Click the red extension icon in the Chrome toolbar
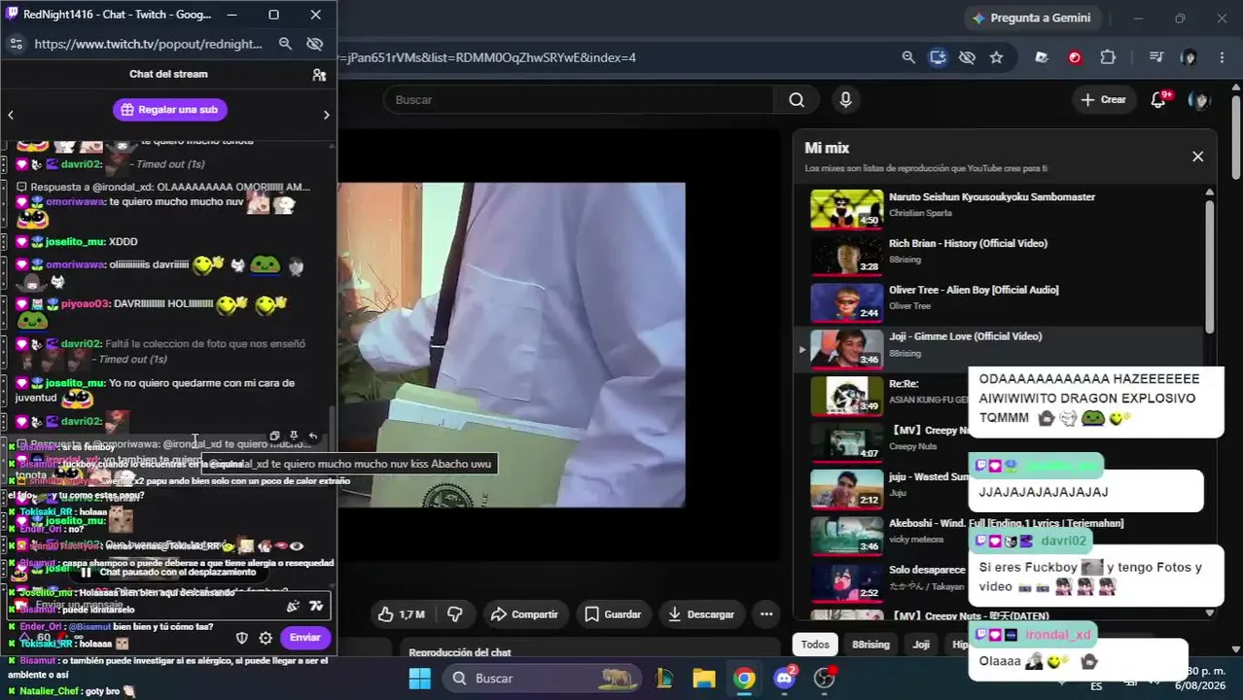Screen dimensions: 1243x700 1075,57
